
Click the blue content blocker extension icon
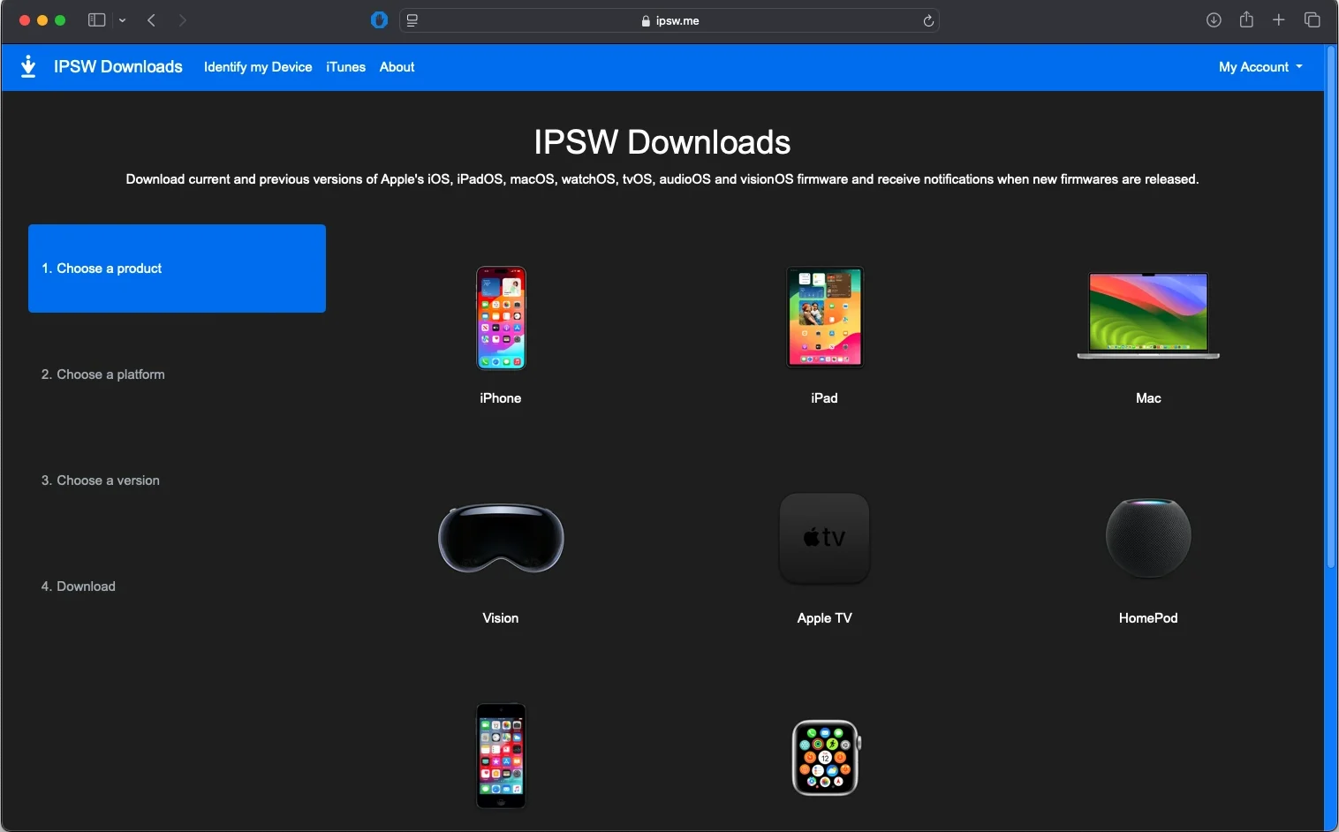379,19
